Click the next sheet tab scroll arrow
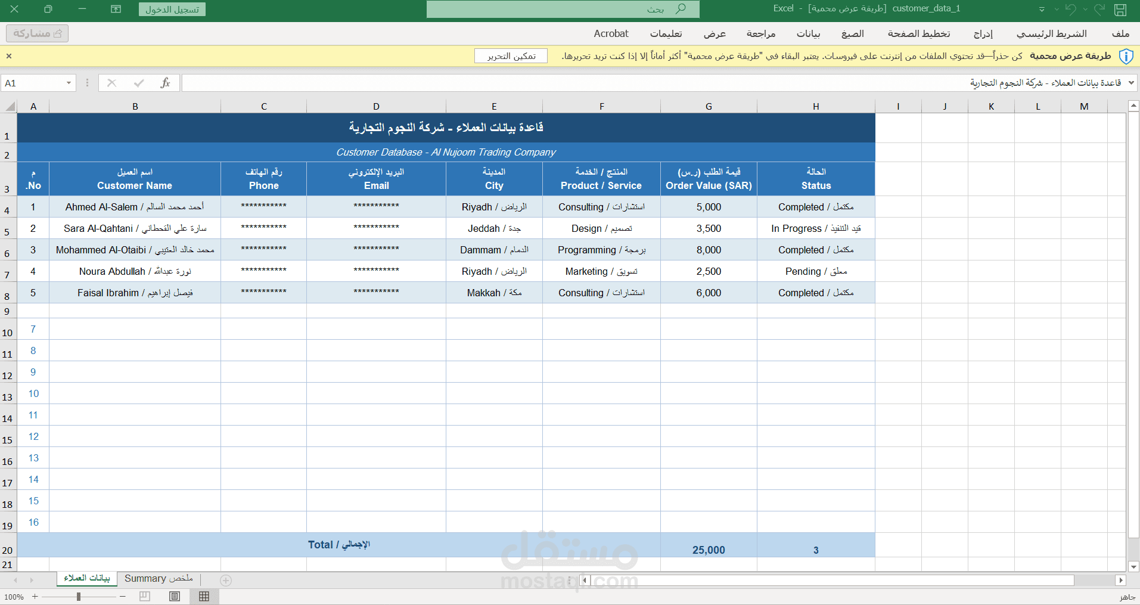1140x605 pixels. [x=32, y=580]
